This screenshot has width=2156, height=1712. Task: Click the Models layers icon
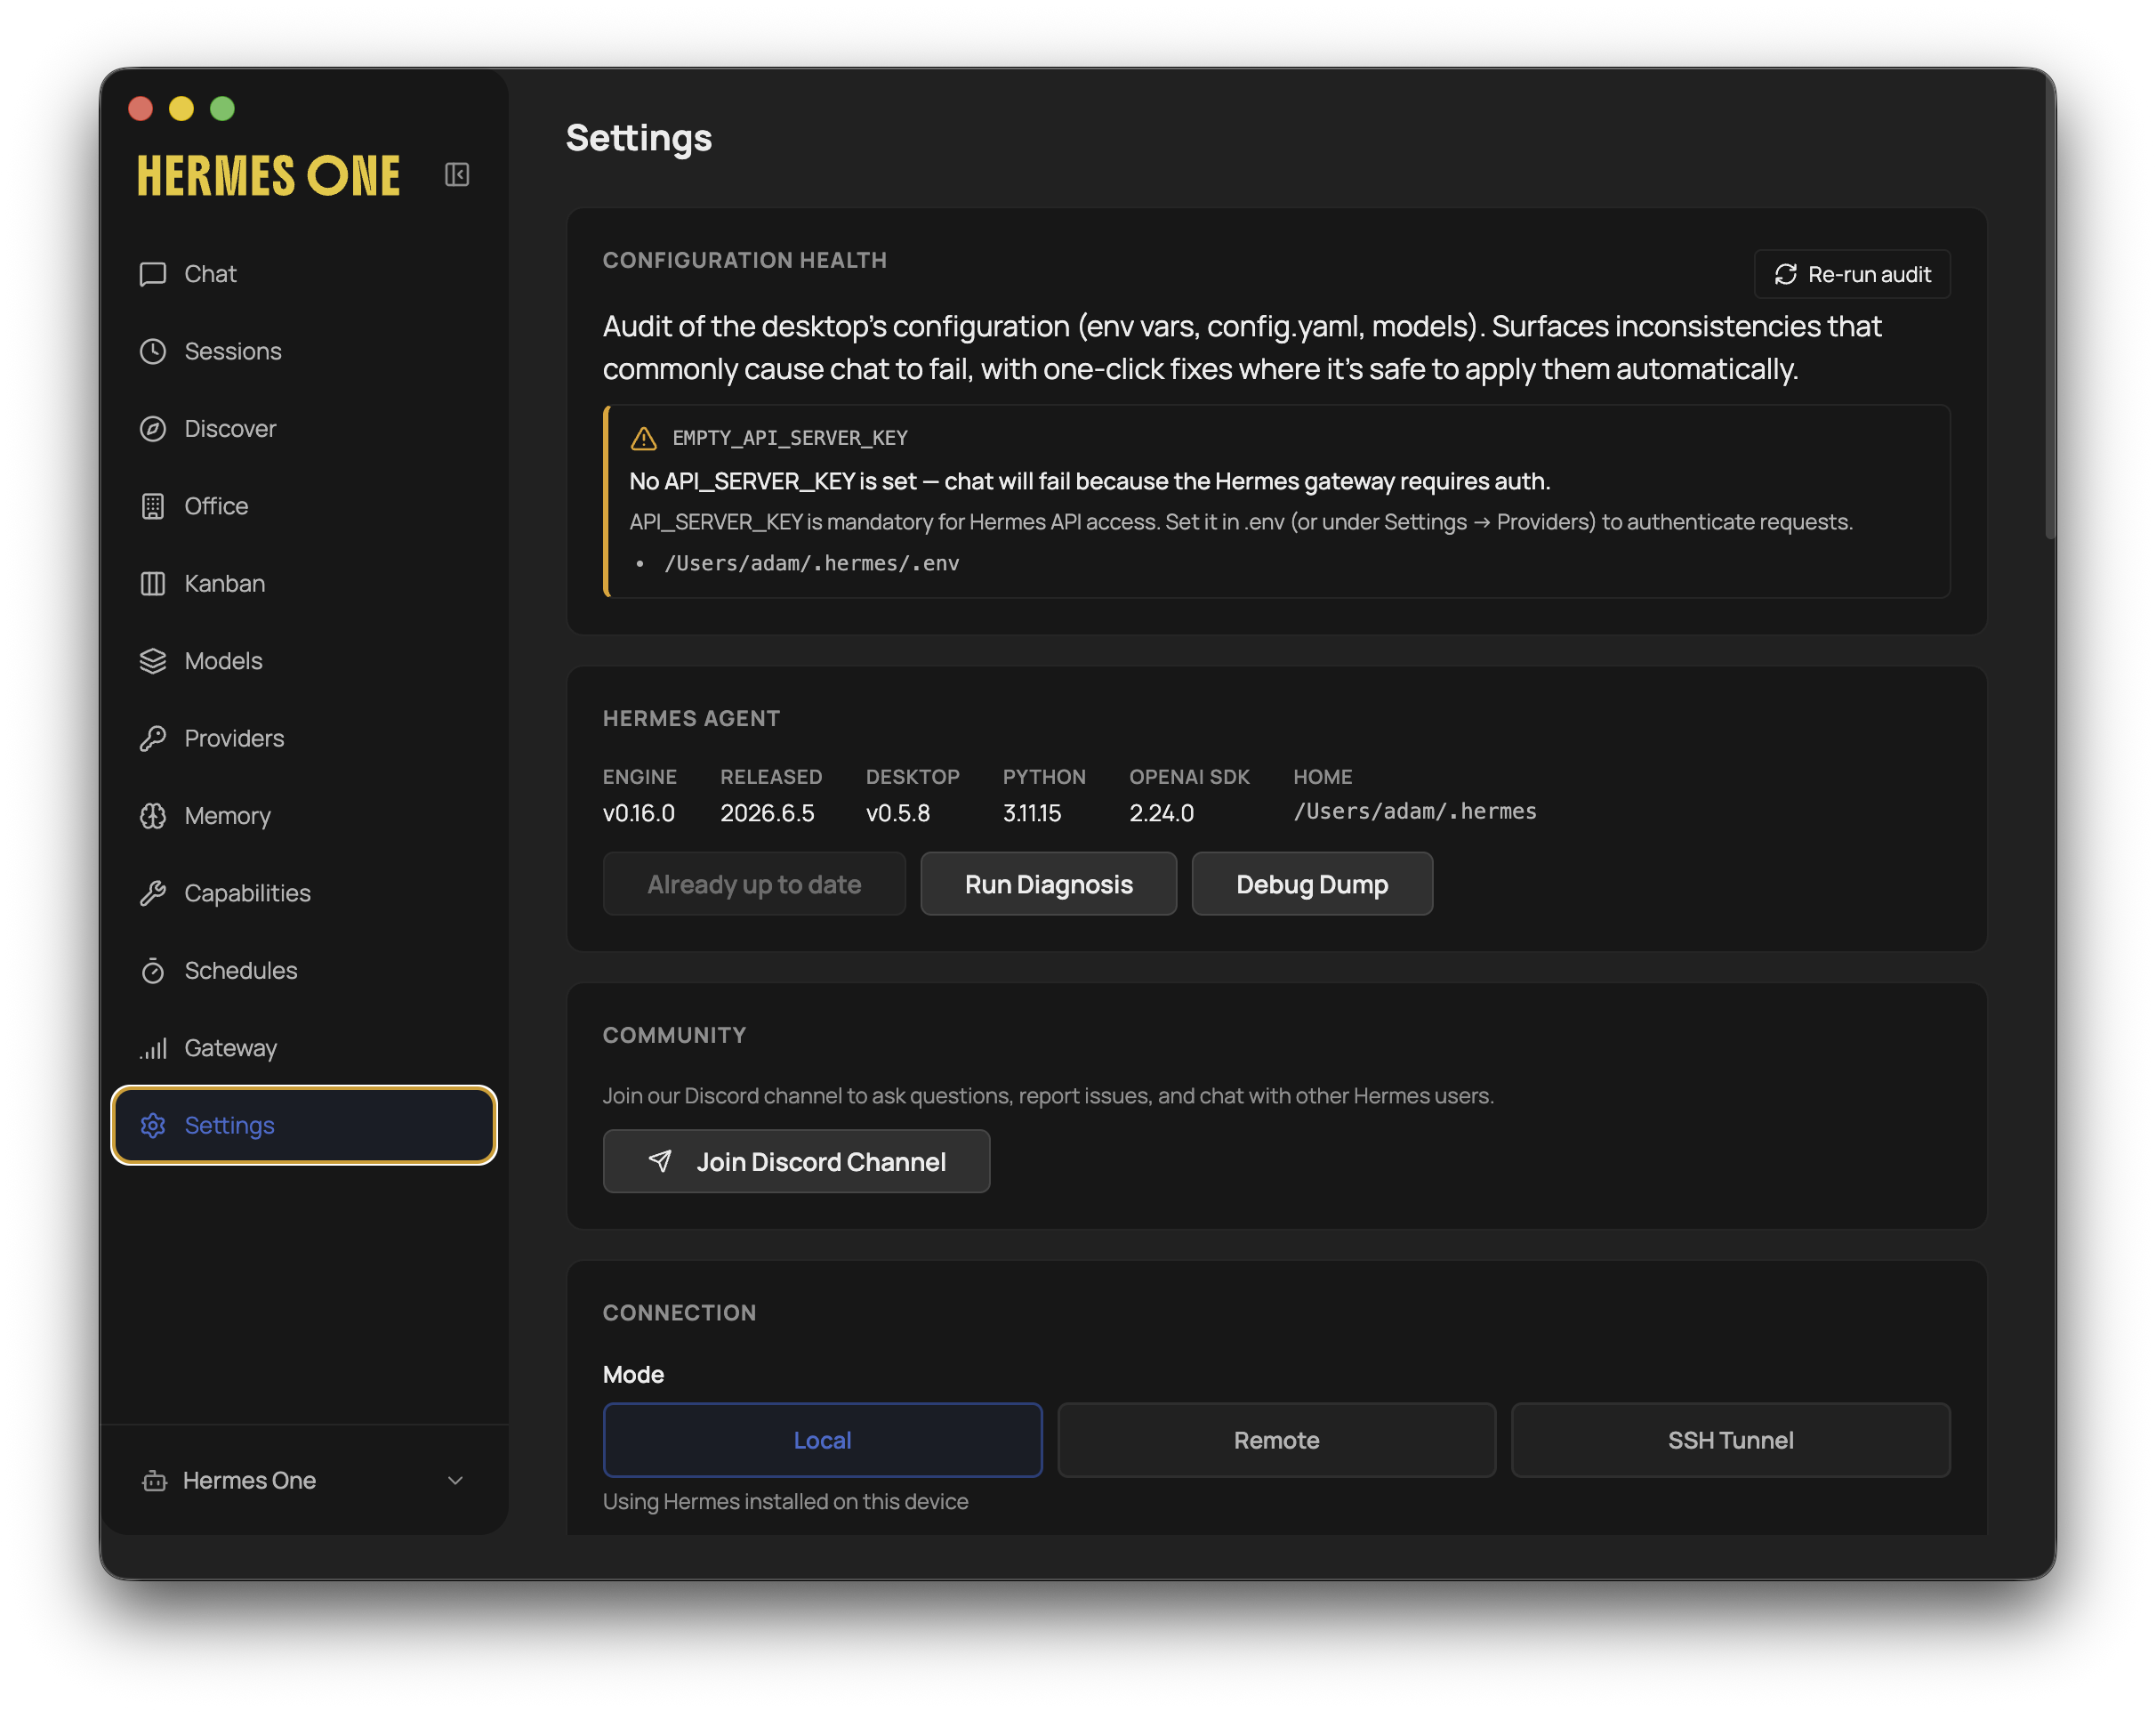(x=153, y=661)
